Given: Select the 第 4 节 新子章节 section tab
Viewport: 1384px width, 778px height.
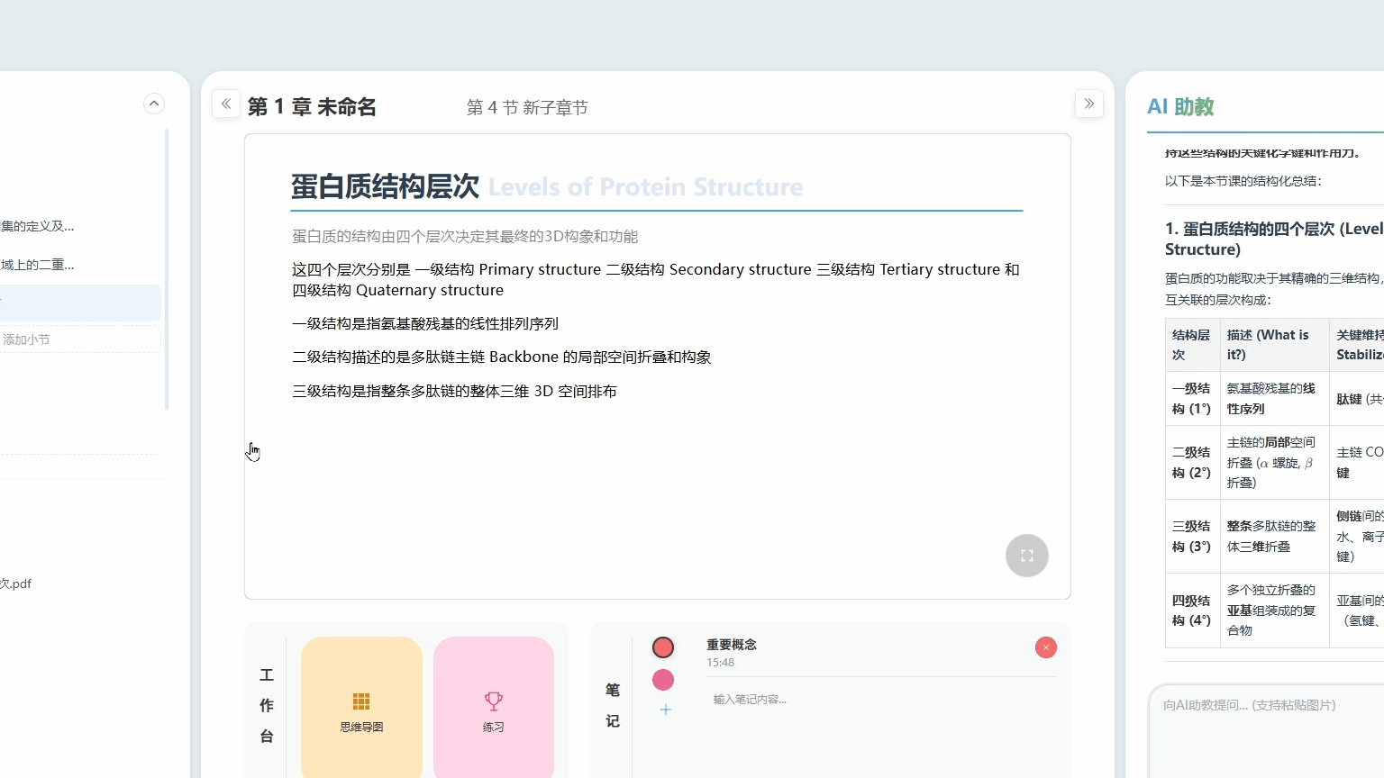Looking at the screenshot, I should 527,107.
